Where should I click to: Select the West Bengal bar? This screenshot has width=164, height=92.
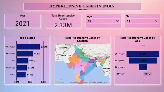click(22, 68)
